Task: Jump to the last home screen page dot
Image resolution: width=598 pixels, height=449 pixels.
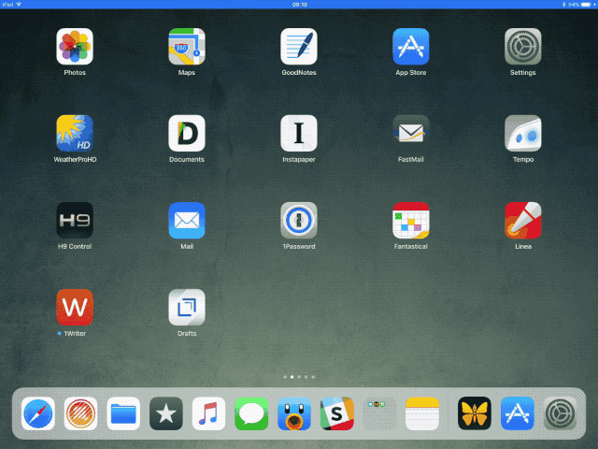Action: 313,377
